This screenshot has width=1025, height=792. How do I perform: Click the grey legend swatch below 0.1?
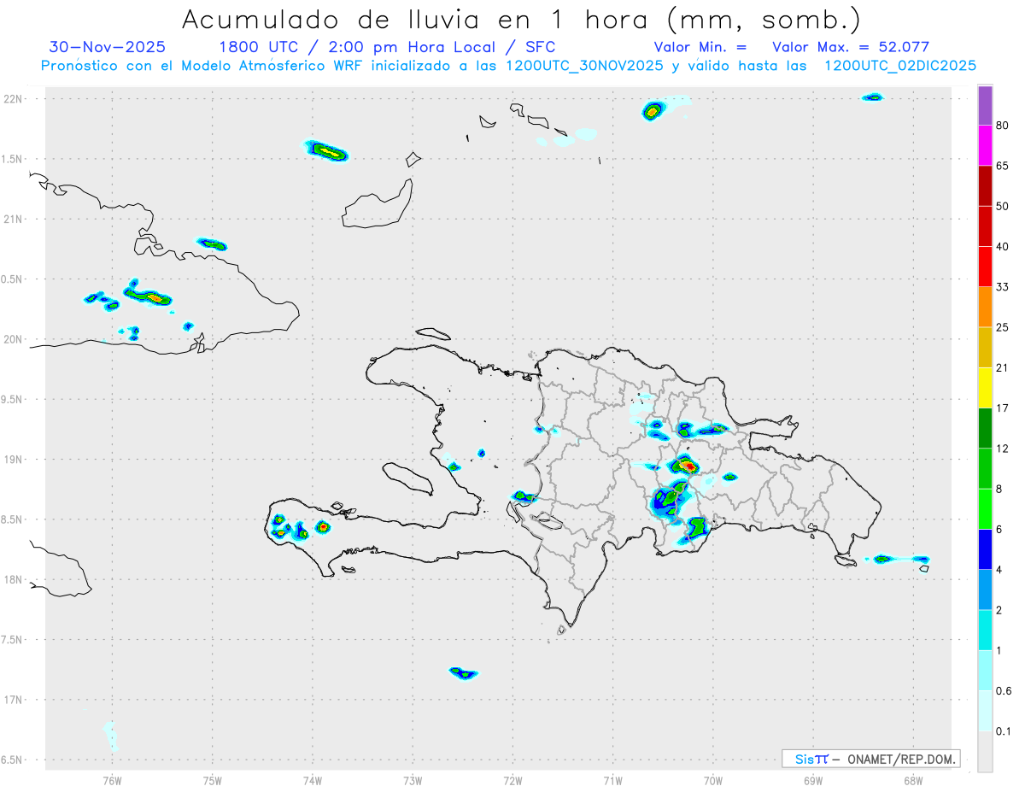click(985, 750)
